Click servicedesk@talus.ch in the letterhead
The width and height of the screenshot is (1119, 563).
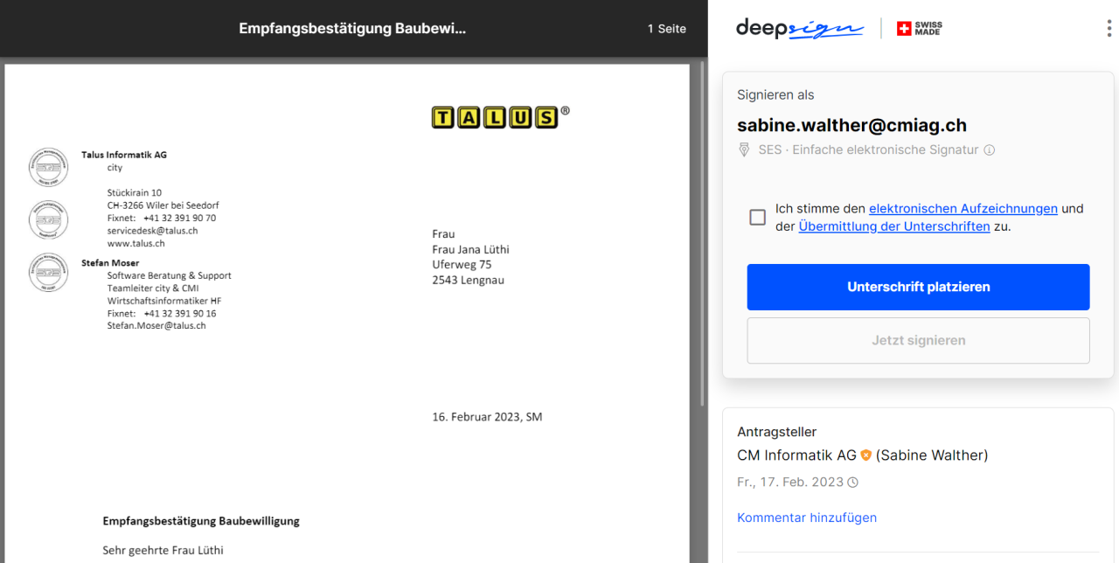(152, 231)
